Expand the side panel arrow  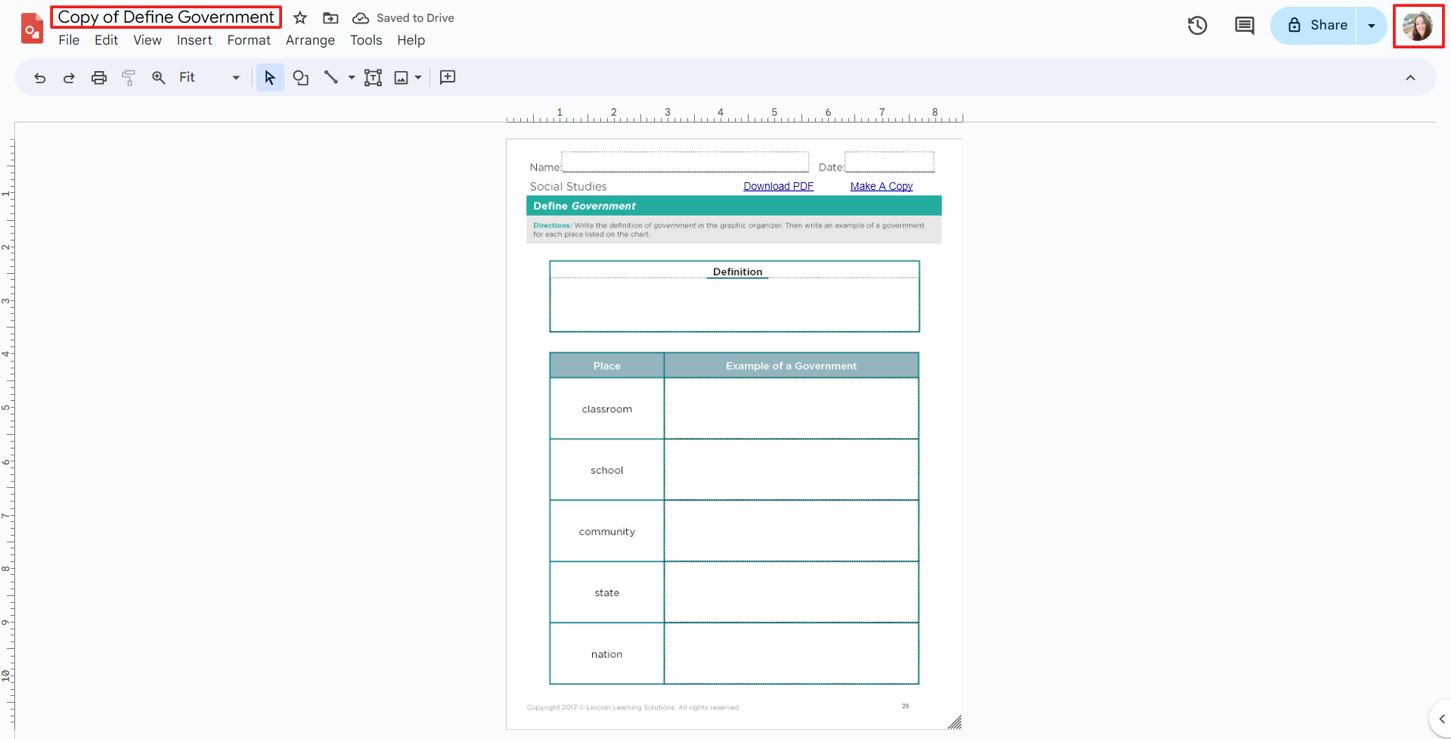(1441, 719)
